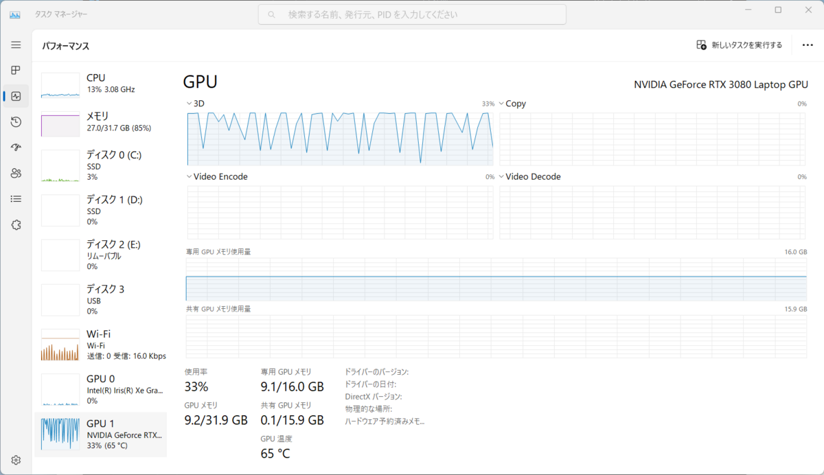
Task: Open the Users page icon
Action: [16, 173]
